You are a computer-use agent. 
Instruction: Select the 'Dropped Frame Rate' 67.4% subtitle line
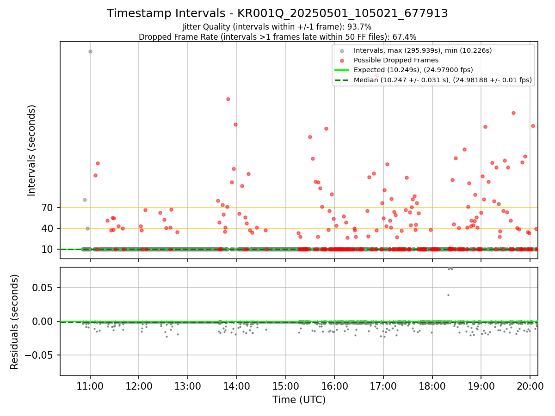point(277,37)
